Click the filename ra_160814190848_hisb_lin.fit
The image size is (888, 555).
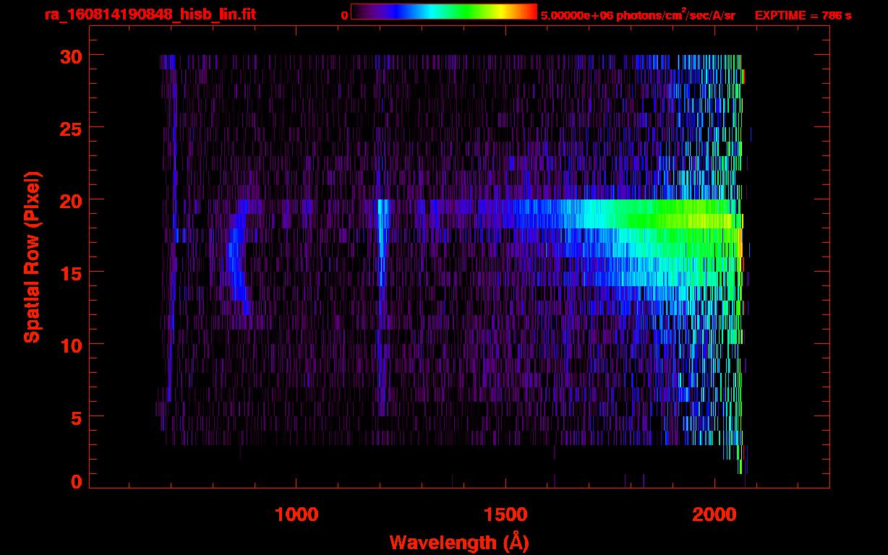pyautogui.click(x=150, y=14)
